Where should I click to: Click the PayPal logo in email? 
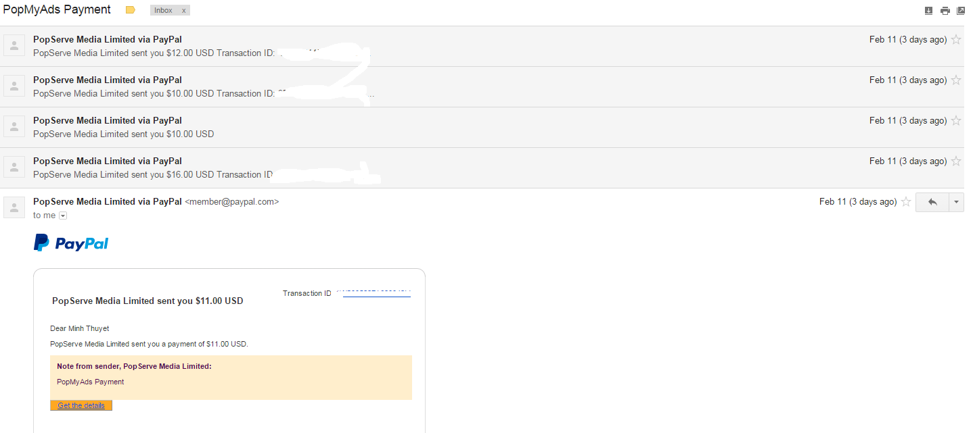click(x=71, y=243)
